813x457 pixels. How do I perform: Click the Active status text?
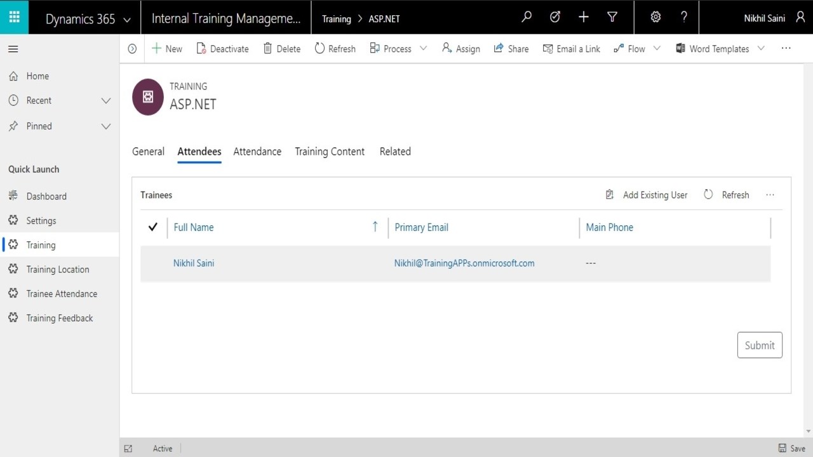point(163,449)
